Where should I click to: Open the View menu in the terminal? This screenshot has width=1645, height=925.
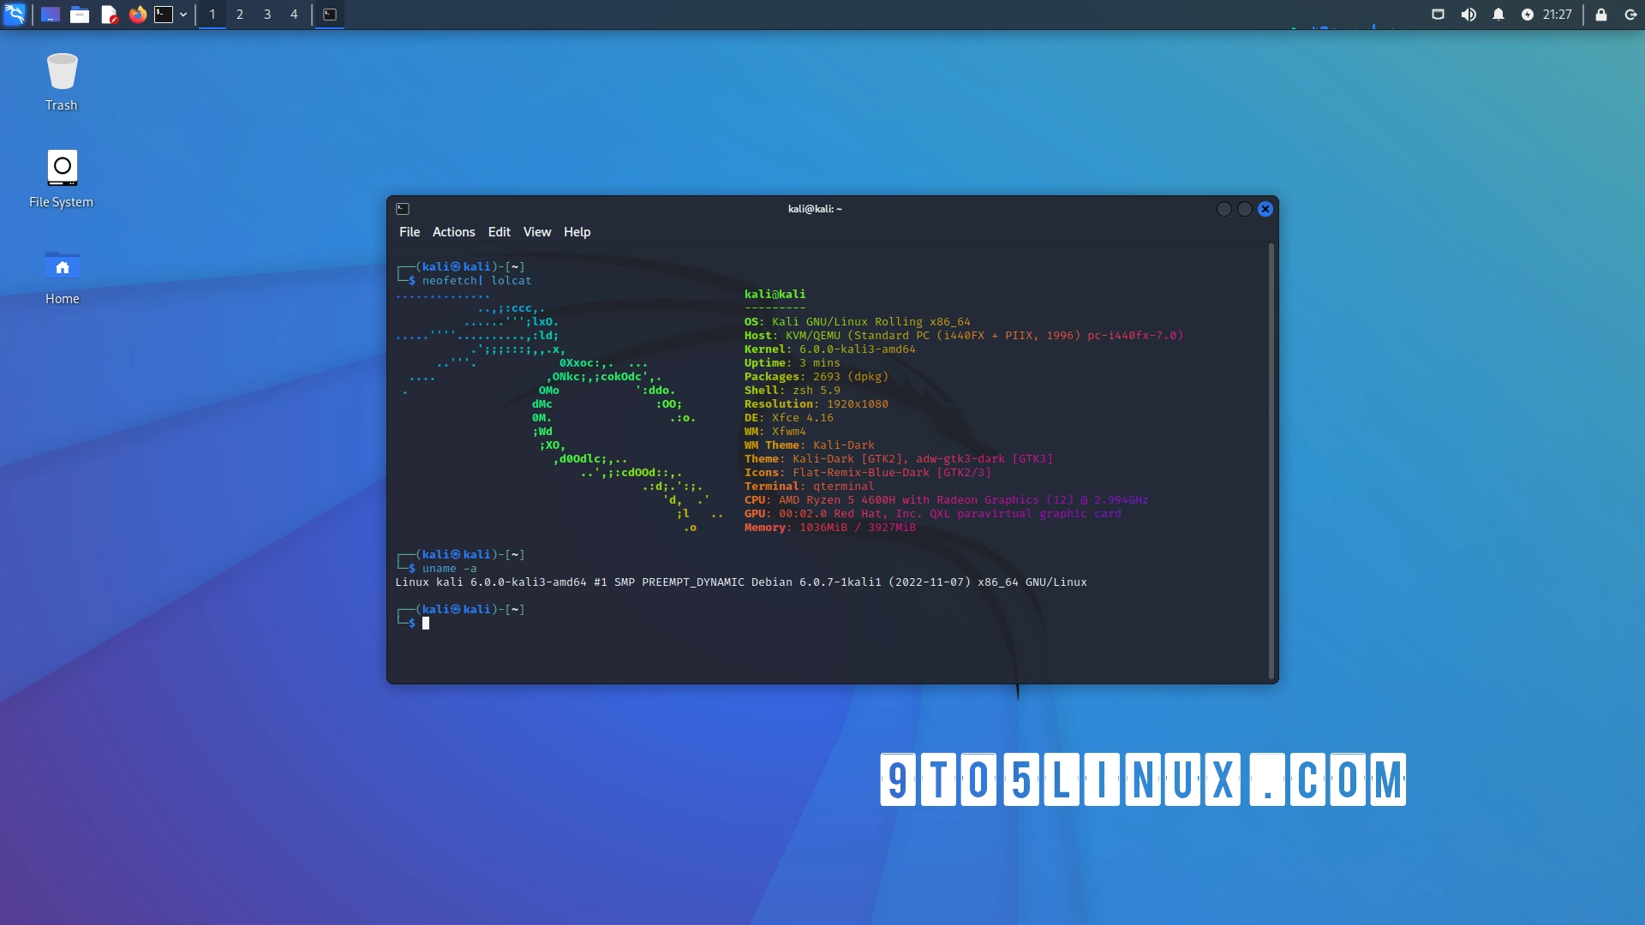click(536, 231)
